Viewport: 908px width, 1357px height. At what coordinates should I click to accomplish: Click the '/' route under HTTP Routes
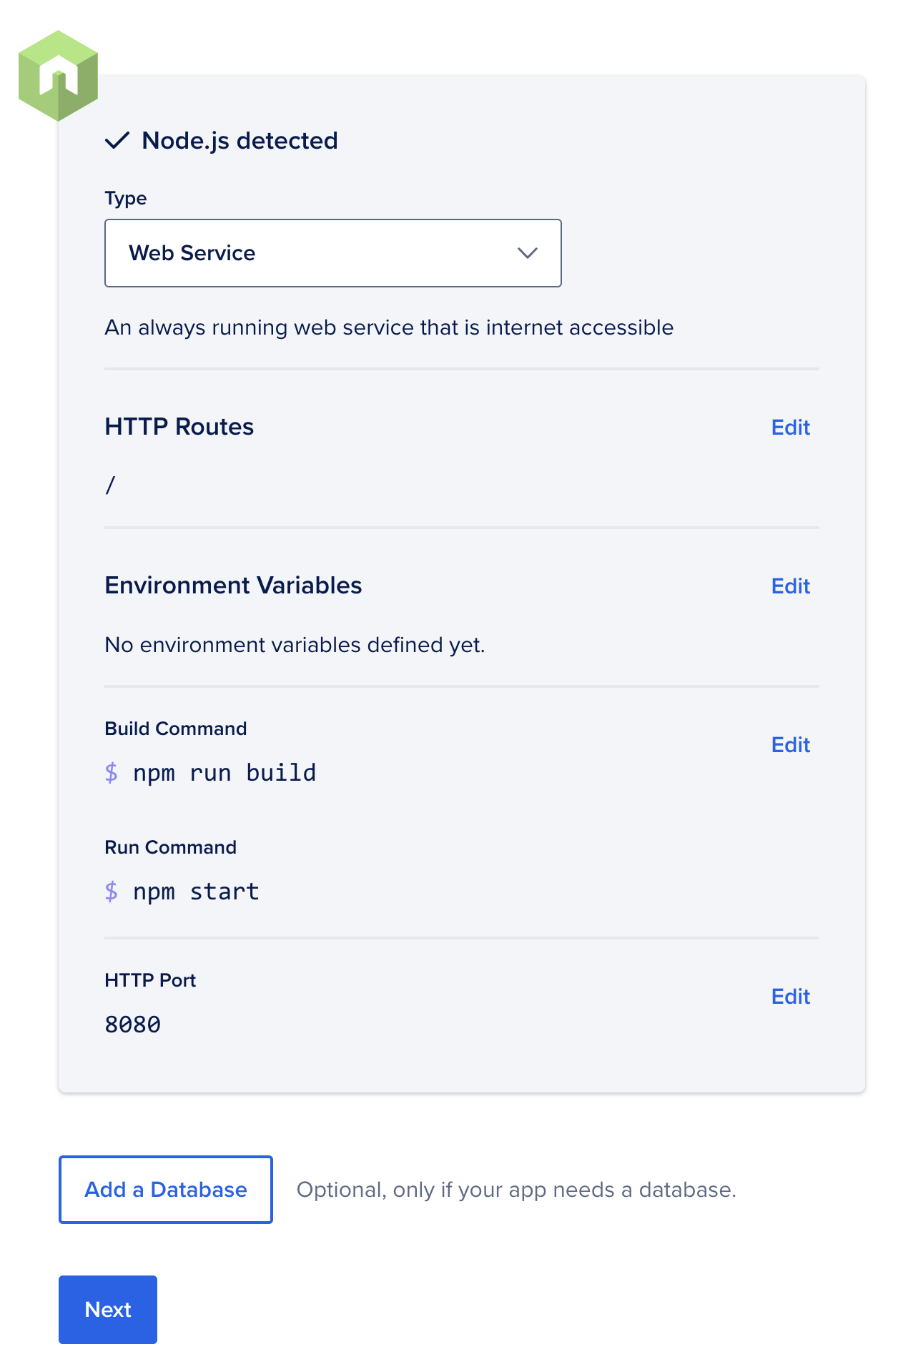pyautogui.click(x=110, y=485)
